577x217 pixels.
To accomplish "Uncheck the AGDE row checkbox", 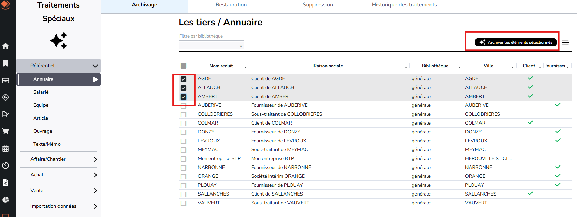I will [x=184, y=79].
